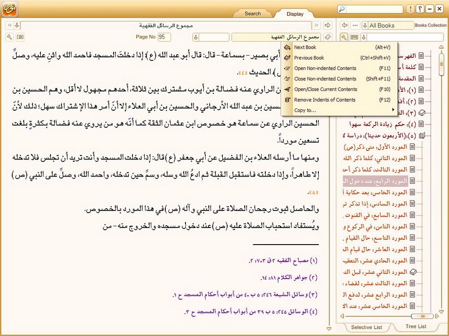The image size is (449, 336).
Task: Choose Open Non-indented Contents
Action: tap(340, 68)
